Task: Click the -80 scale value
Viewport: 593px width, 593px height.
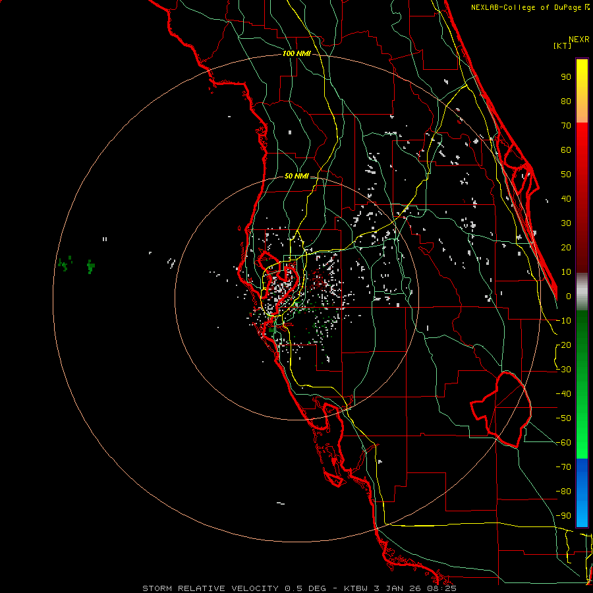Action: 563,492
